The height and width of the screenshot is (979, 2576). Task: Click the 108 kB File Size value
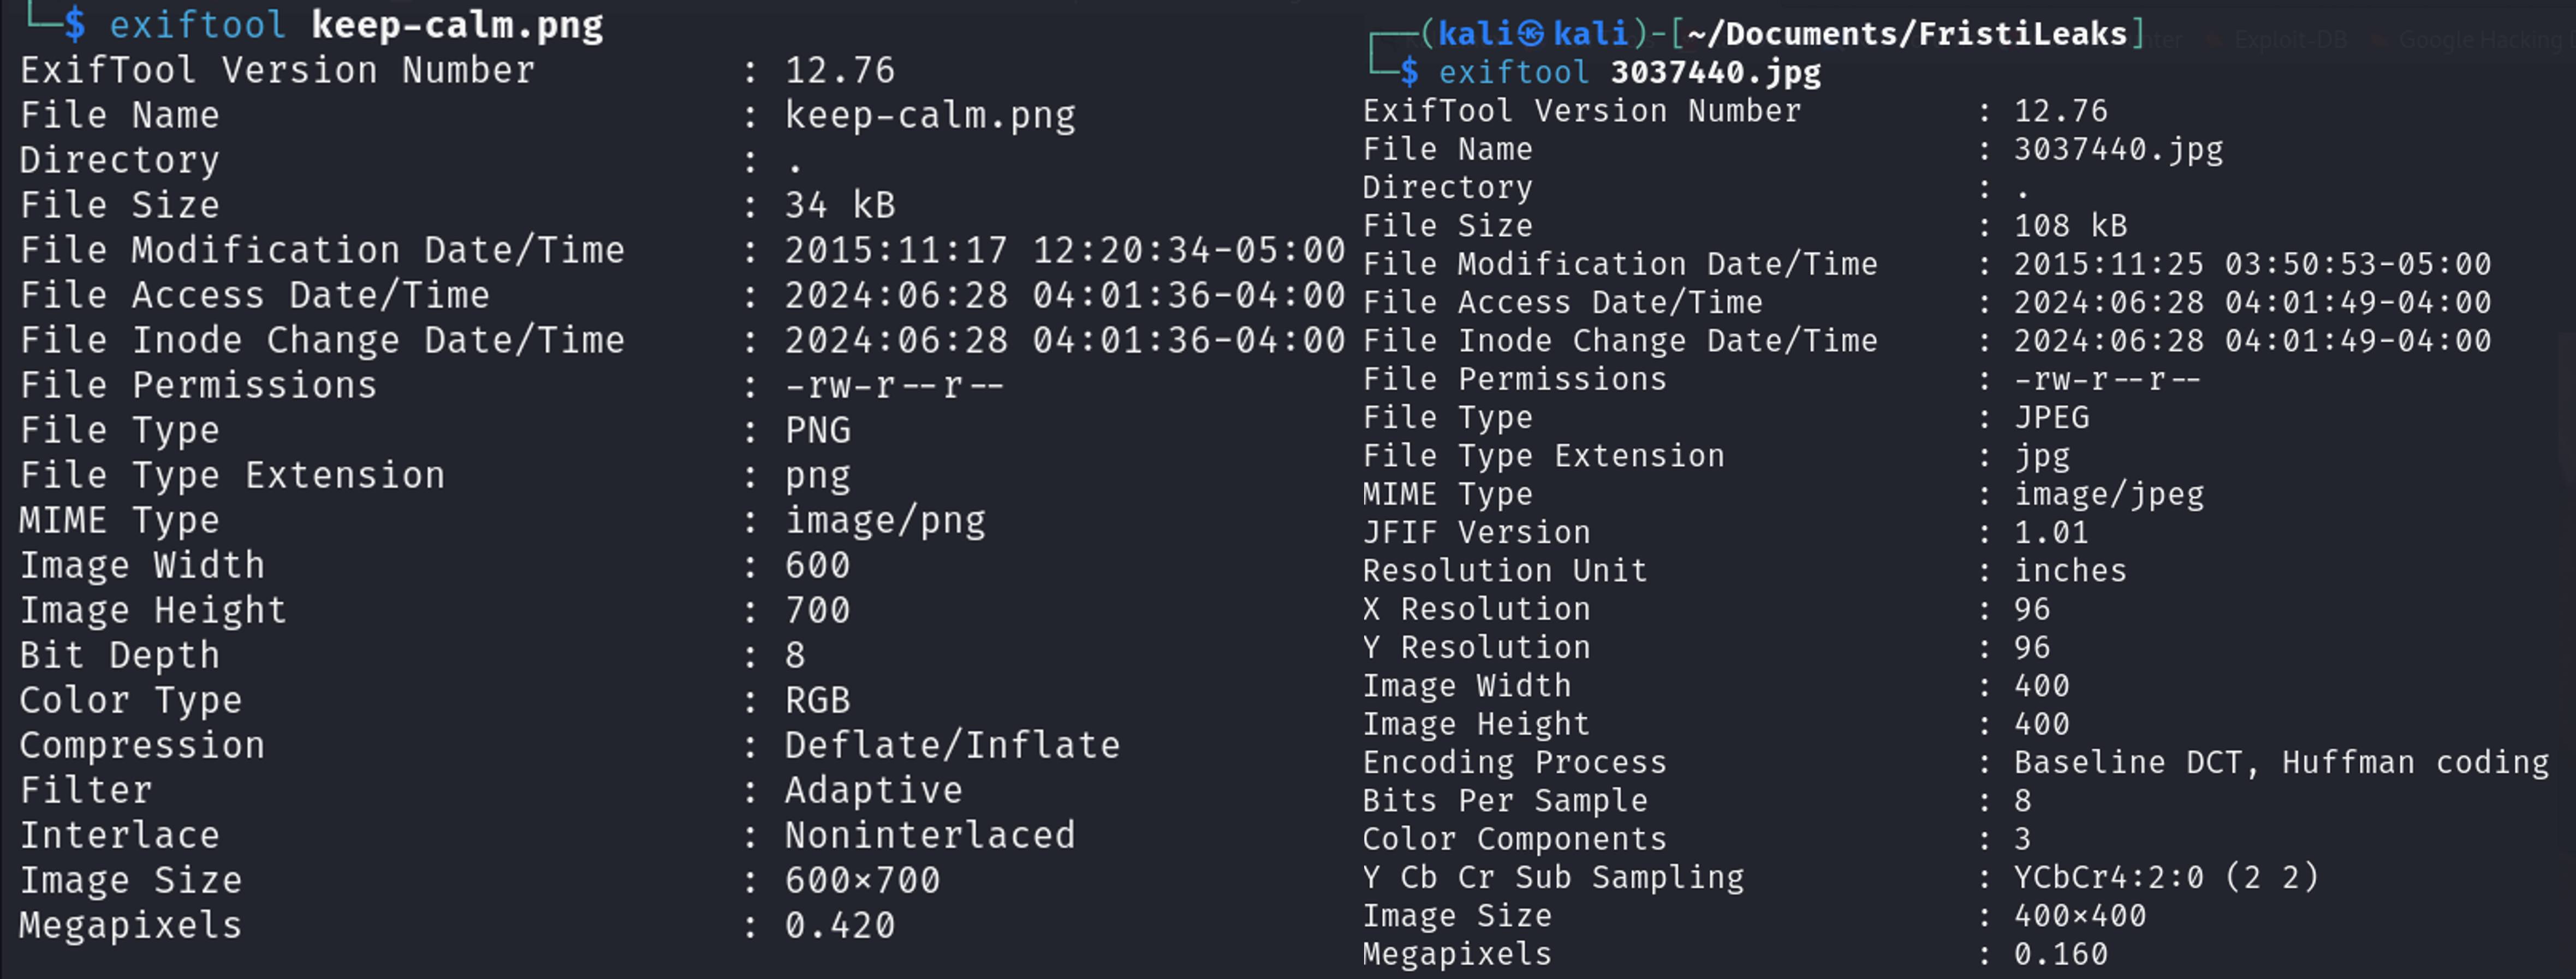[x=2071, y=226]
